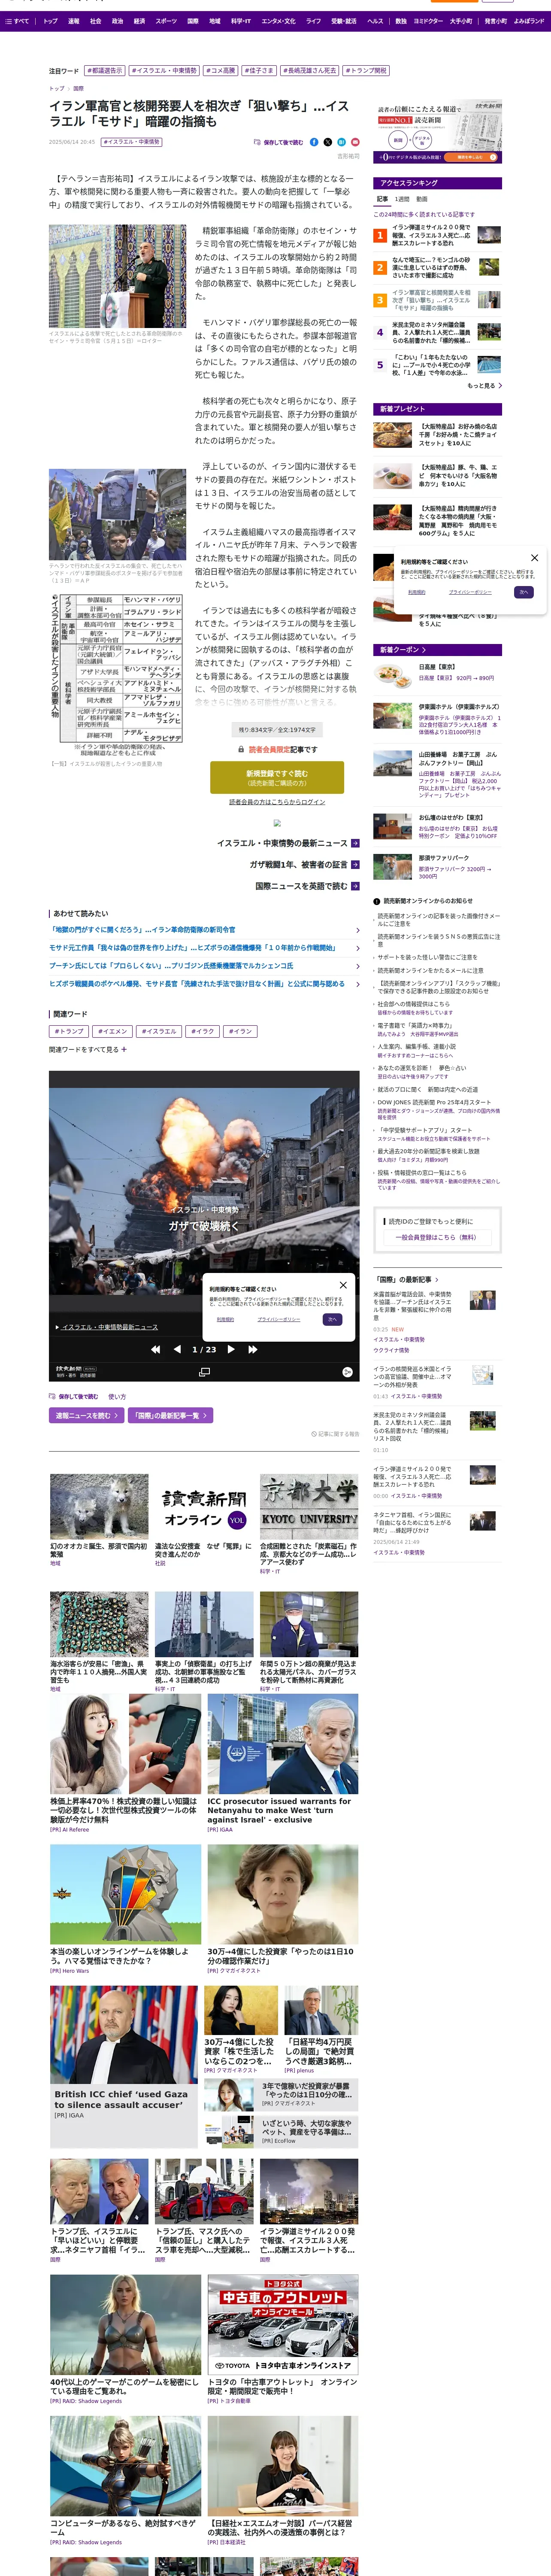Open the first あわせて読みたい article via its chevron

[357, 930]
